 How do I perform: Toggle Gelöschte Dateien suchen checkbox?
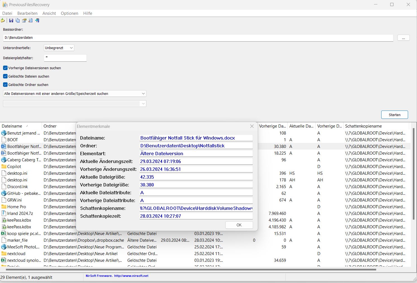tap(5, 76)
